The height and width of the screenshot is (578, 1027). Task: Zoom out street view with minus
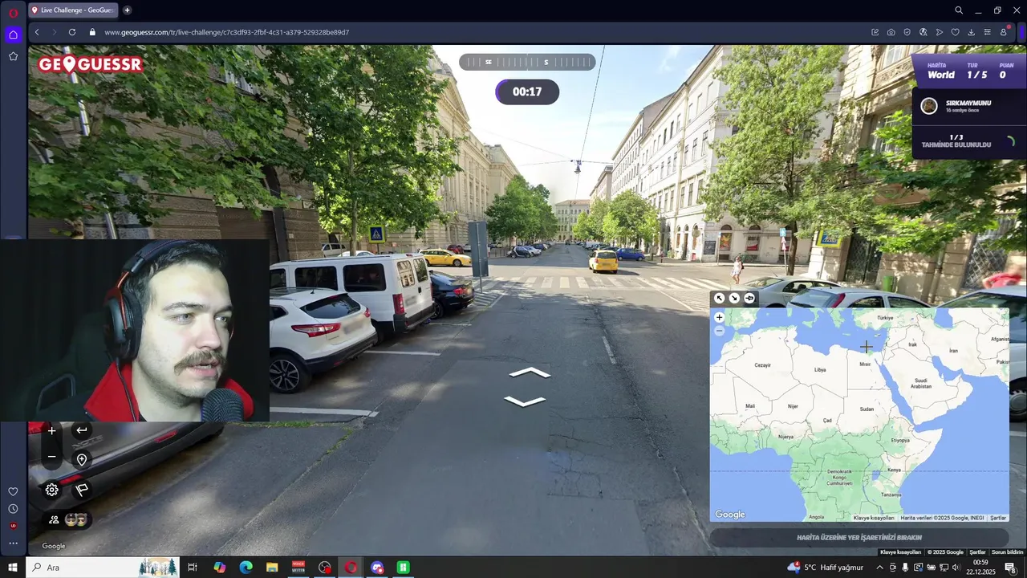[51, 457]
